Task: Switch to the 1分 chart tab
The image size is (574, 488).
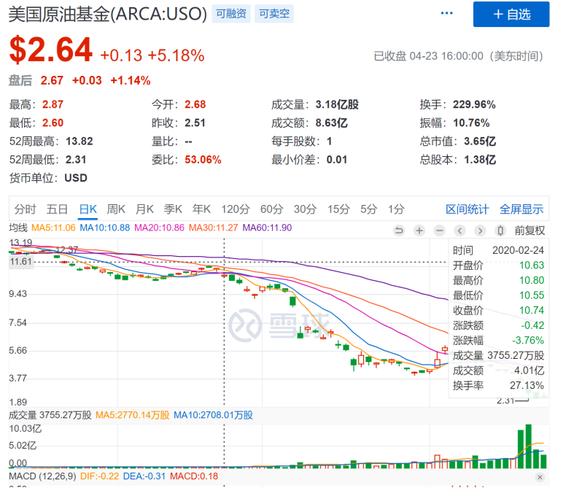Action: click(x=397, y=209)
